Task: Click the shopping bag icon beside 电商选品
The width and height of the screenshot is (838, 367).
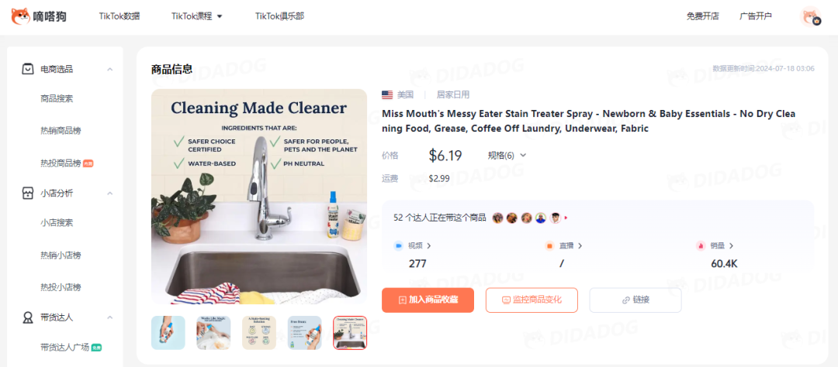Action: 27,69
